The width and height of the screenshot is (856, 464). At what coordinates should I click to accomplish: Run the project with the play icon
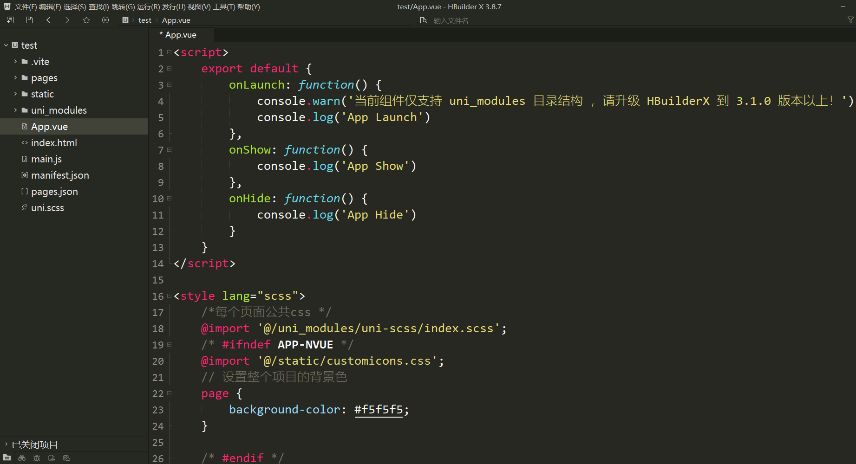pyautogui.click(x=105, y=20)
